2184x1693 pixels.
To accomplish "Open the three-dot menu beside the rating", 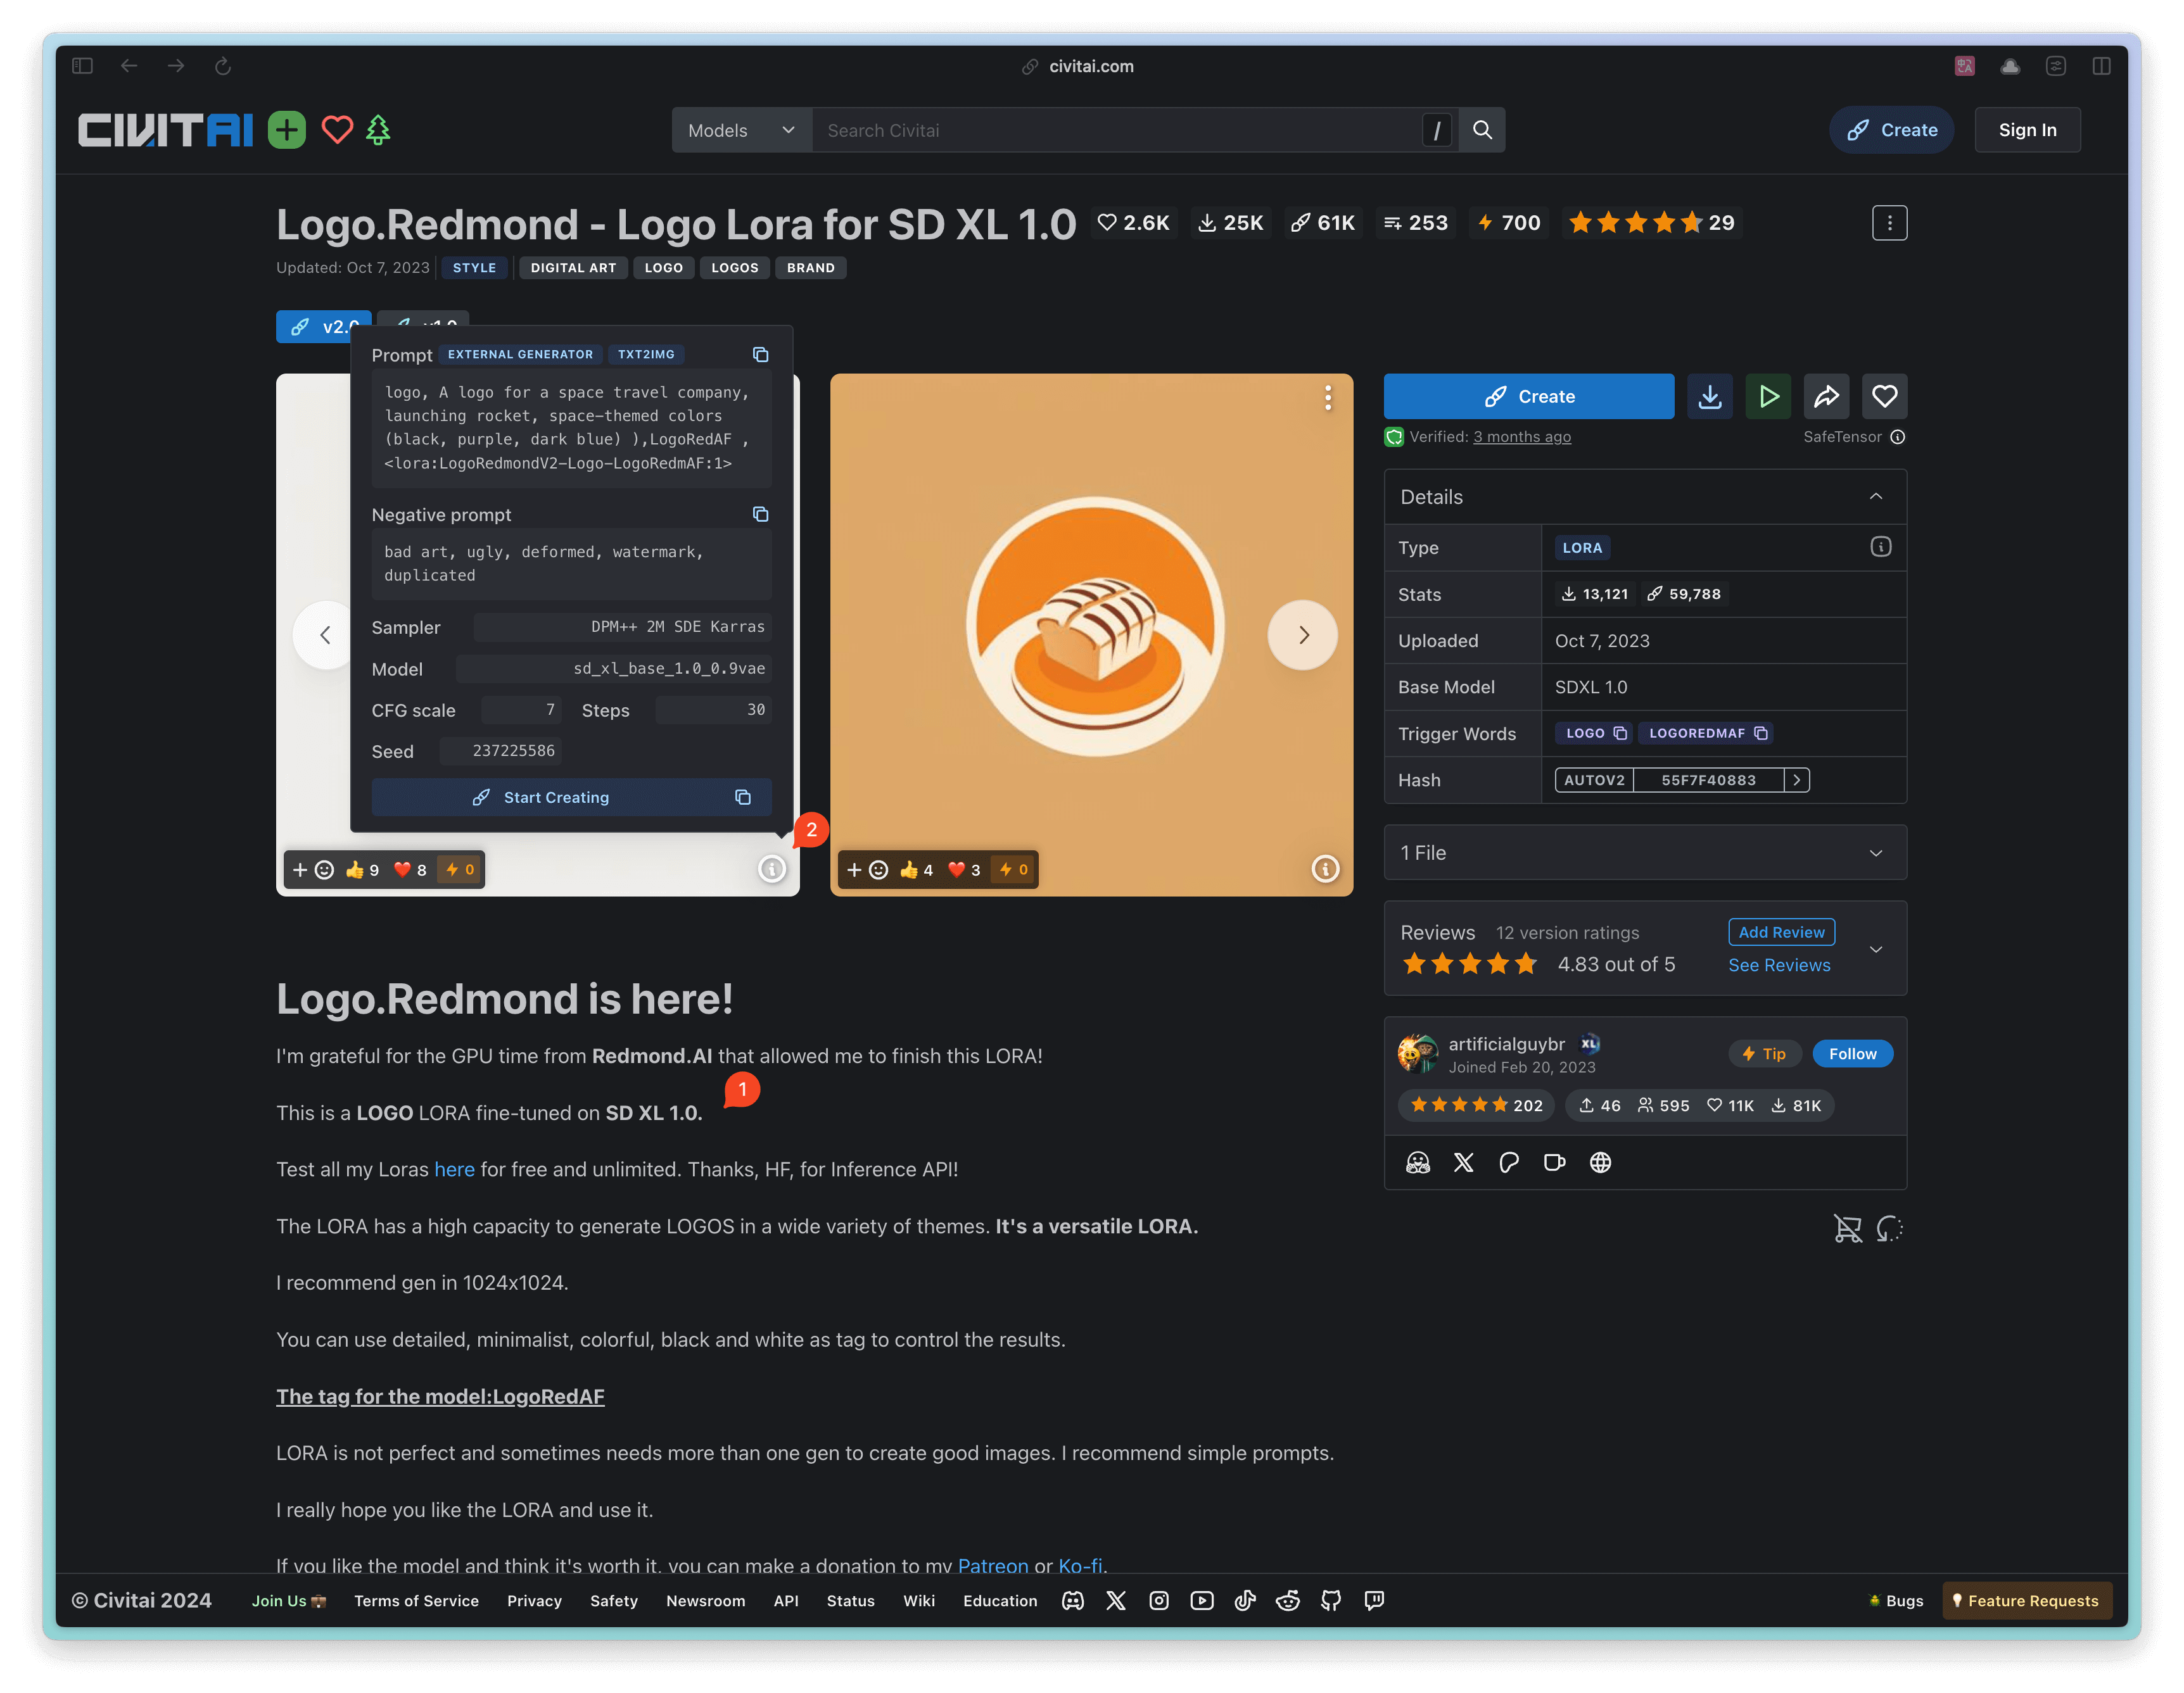I will pyautogui.click(x=1889, y=223).
